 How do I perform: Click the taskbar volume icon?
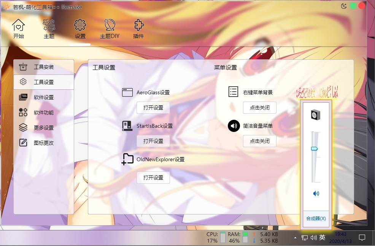coord(313,238)
